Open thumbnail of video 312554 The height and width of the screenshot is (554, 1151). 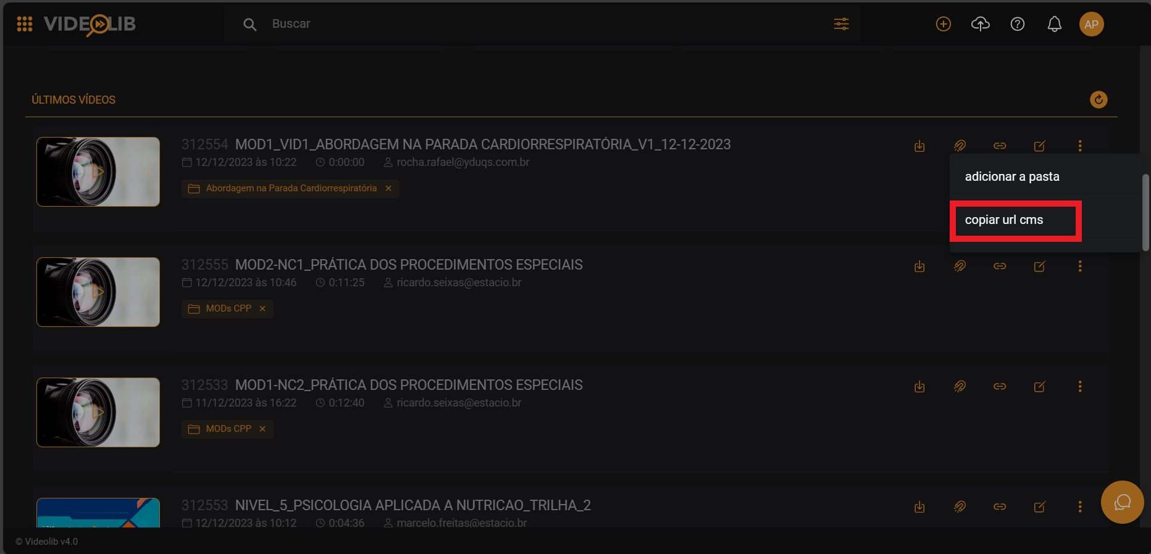(x=98, y=172)
